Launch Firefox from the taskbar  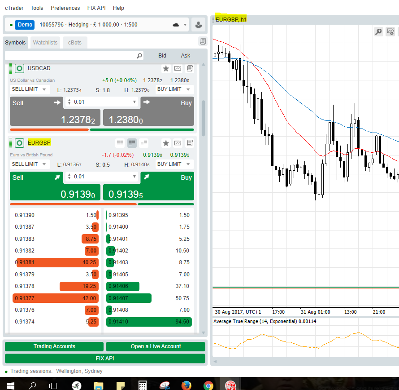(186, 385)
